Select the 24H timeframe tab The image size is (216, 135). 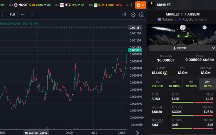pyautogui.click(x=208, y=84)
